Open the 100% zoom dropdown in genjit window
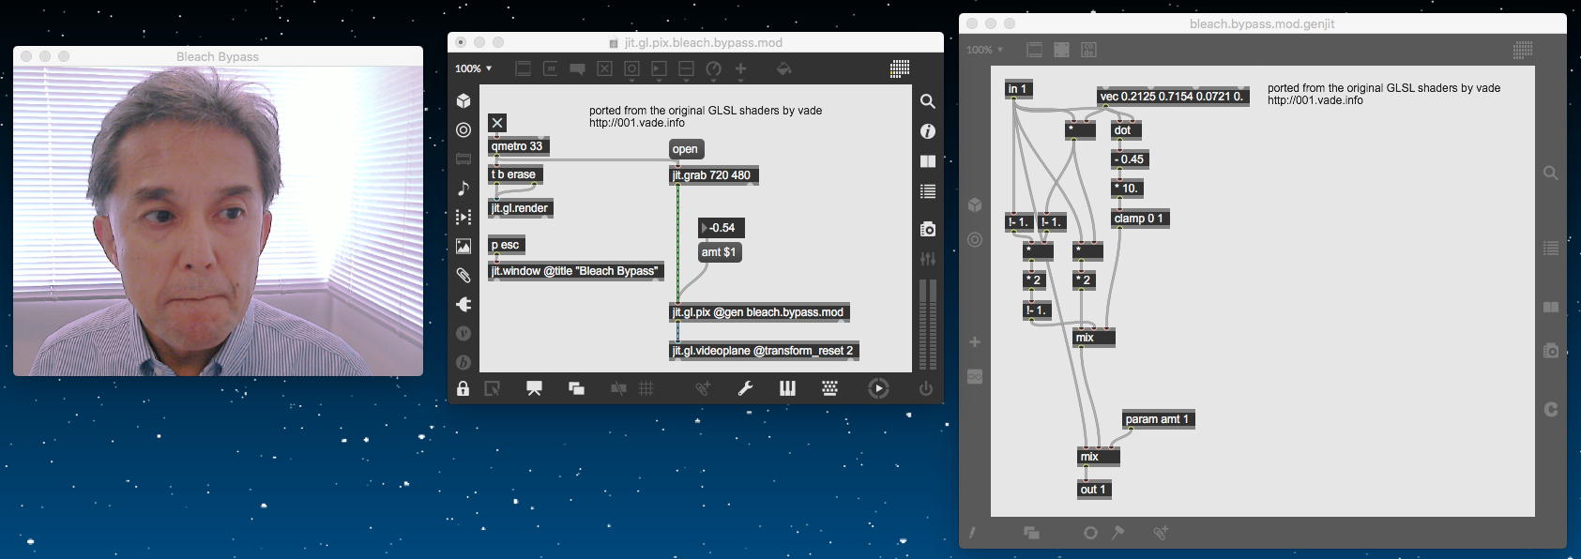The width and height of the screenshot is (1581, 559). (x=984, y=50)
